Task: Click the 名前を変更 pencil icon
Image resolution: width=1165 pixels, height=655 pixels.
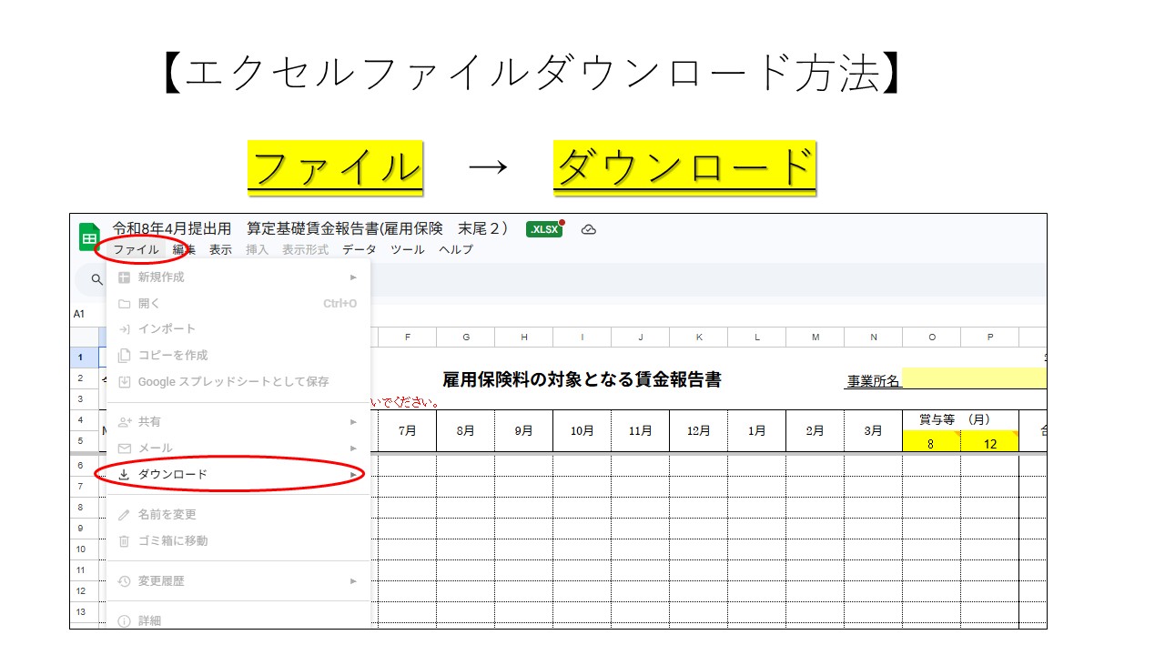Action: [x=124, y=515]
